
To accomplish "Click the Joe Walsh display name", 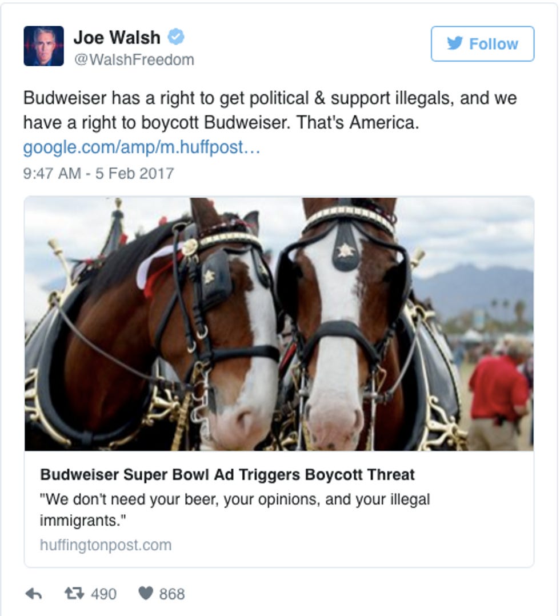I will point(117,38).
